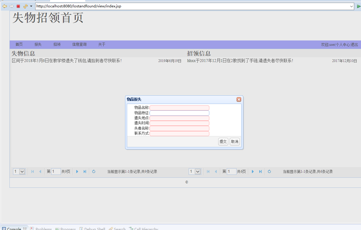The height and width of the screenshot is (230, 361).
Task: Switch to the Problems tab at the bottom
Action: pos(43,228)
